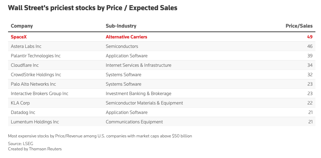Select Palo Alto Networks Inc row
This screenshot has height=158, width=321.
click(162, 84)
